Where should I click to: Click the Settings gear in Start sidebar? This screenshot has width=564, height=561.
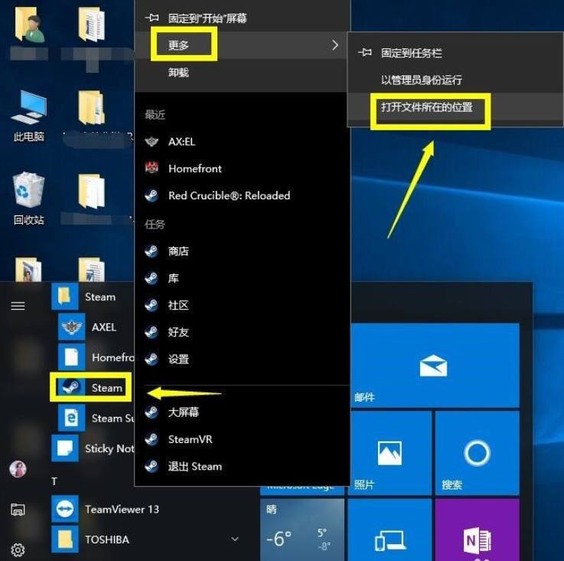[18, 549]
